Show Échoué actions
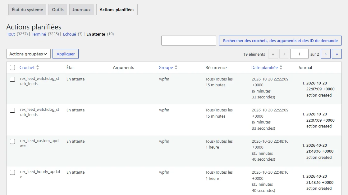The width and height of the screenshot is (348, 195). [70, 34]
